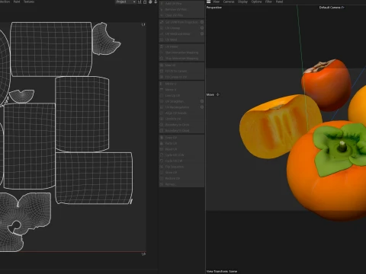Apply Mirror U
The height and width of the screenshot is (274, 366).
[x=181, y=84]
